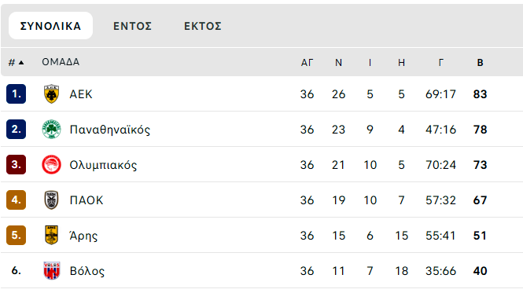Viewport: 523px width, 293px height.
Task: Sort table by the Ν wins column
Action: pyautogui.click(x=338, y=62)
